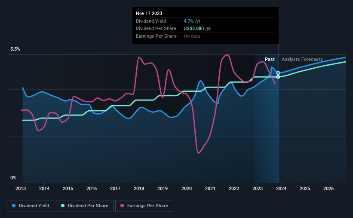Click the 'Dividend Yield' tooltip row label
Viewport: 353px width, 218px height.
point(151,21)
